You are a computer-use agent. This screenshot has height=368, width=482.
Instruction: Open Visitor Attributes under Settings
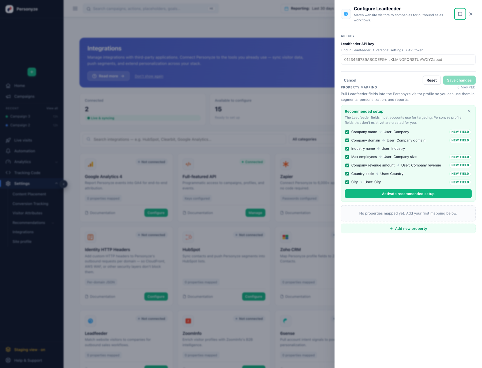27,213
